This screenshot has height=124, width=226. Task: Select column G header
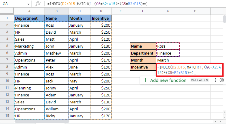tap(168, 11)
